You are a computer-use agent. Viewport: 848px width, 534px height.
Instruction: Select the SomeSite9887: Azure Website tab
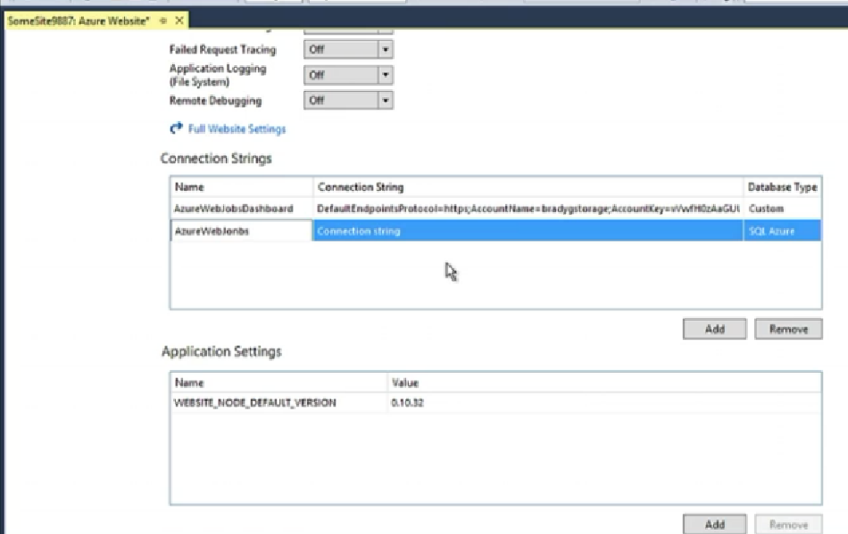tap(79, 21)
